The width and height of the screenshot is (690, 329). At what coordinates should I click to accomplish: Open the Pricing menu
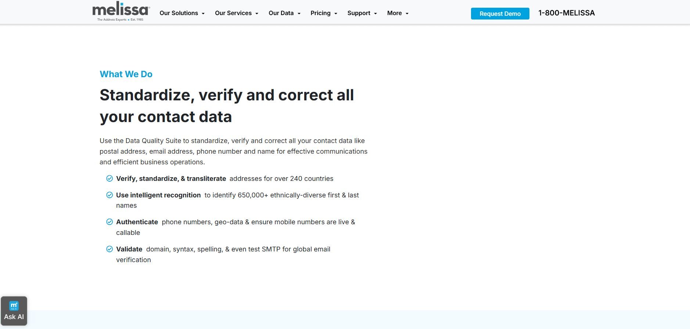(x=324, y=13)
